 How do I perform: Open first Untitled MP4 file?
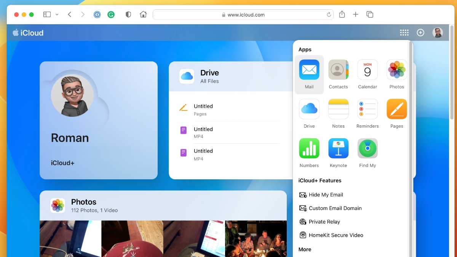click(x=230, y=132)
